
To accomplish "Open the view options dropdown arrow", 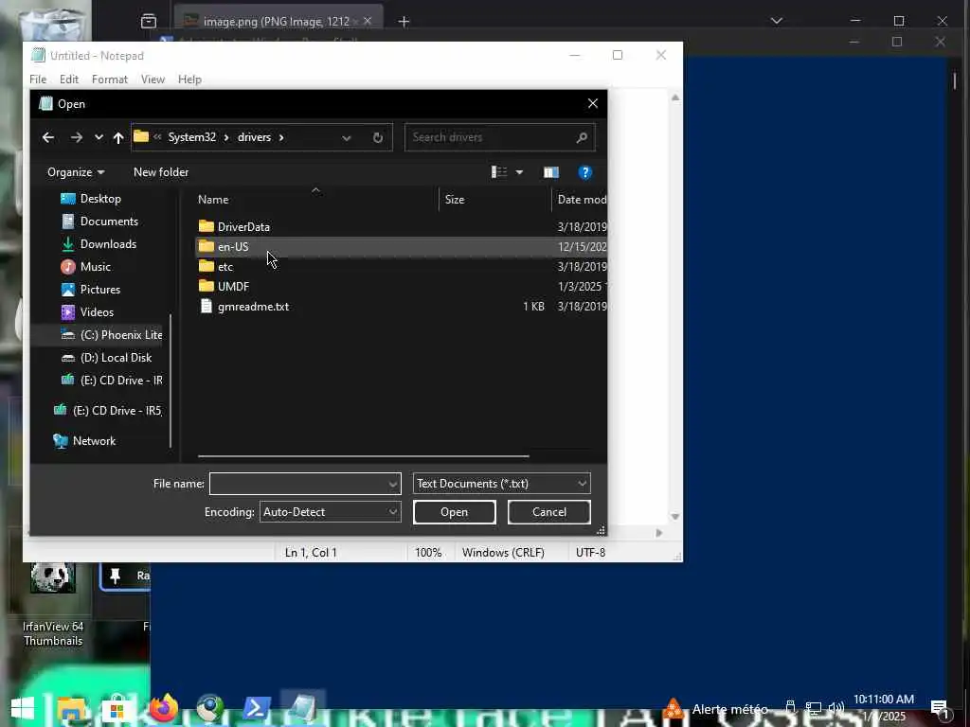I will 519,172.
